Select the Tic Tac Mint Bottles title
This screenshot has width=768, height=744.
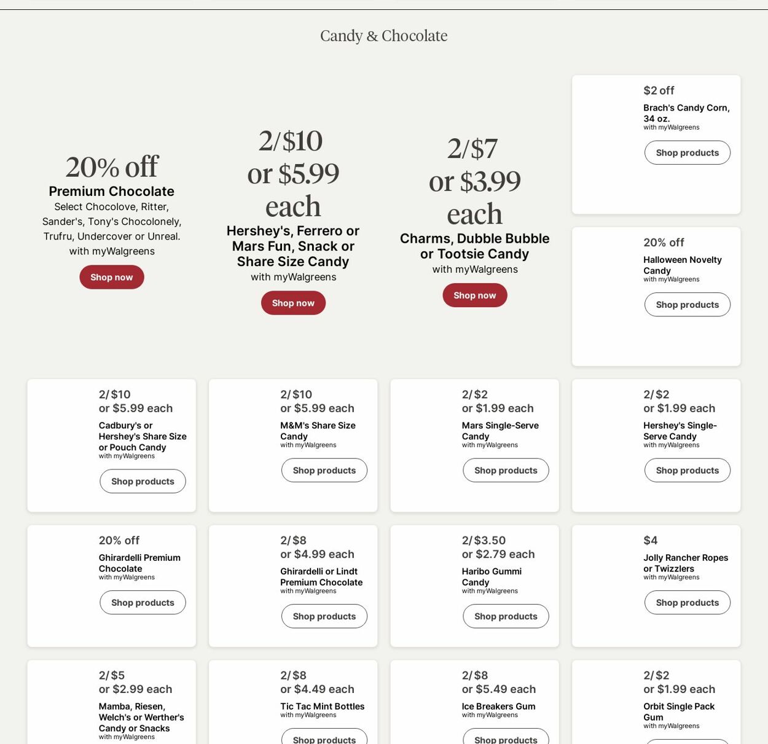pyautogui.click(x=322, y=707)
